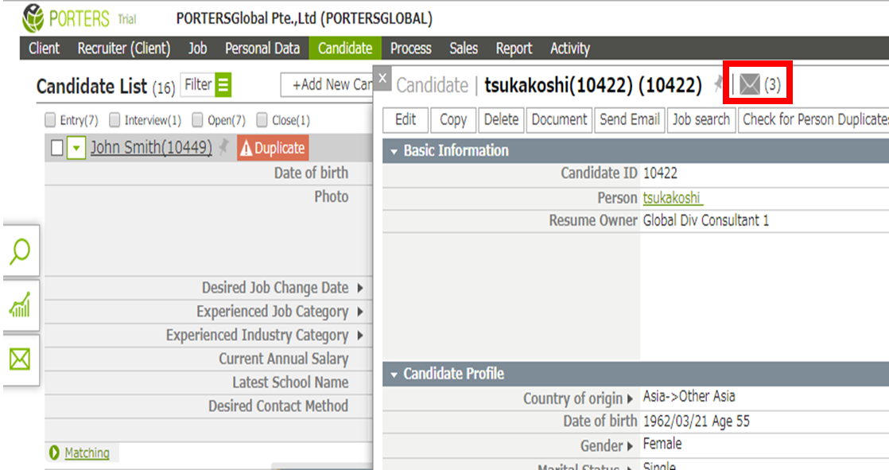
Task: Open the Activity menu
Action: click(570, 49)
